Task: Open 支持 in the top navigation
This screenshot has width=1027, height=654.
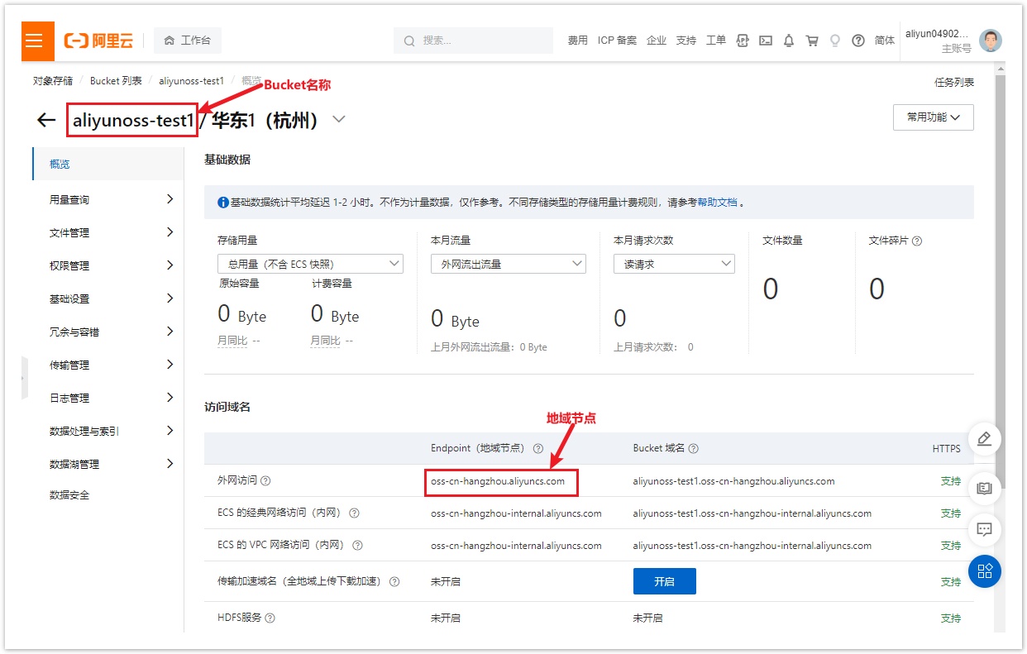Action: [686, 41]
